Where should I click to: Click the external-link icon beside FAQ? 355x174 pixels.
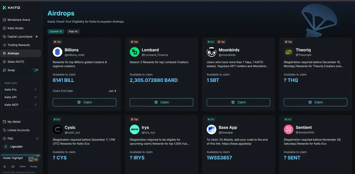click(x=37, y=138)
